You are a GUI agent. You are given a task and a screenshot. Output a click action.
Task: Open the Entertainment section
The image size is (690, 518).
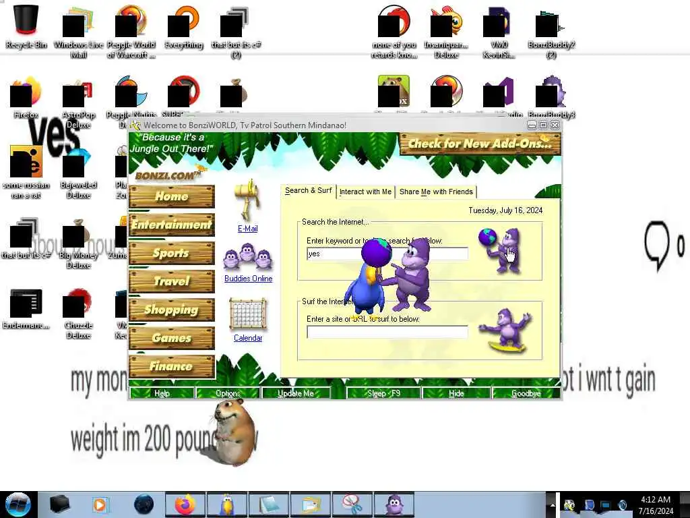click(172, 225)
